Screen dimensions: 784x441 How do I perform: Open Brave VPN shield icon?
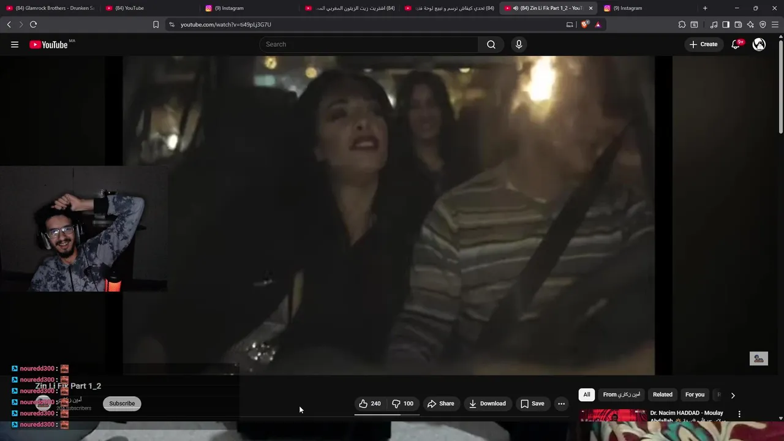tap(763, 24)
